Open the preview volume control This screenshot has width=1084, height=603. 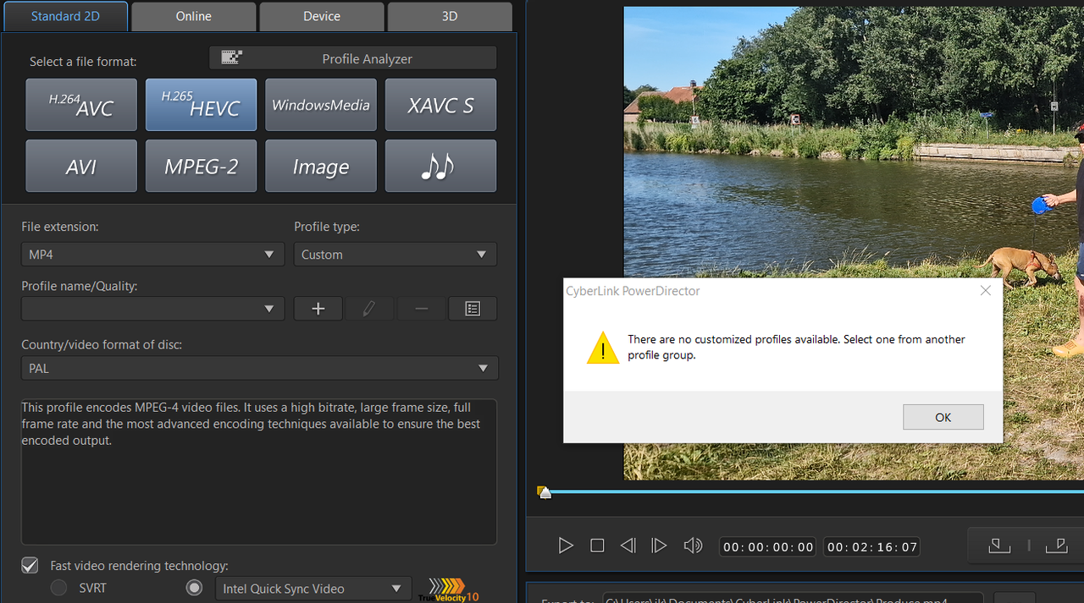click(x=693, y=545)
